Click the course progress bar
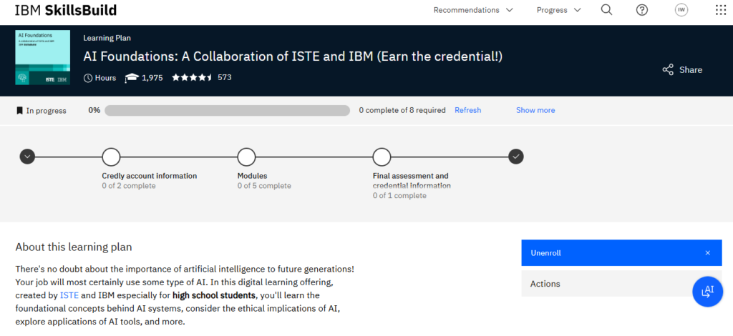The width and height of the screenshot is (733, 336). point(227,111)
